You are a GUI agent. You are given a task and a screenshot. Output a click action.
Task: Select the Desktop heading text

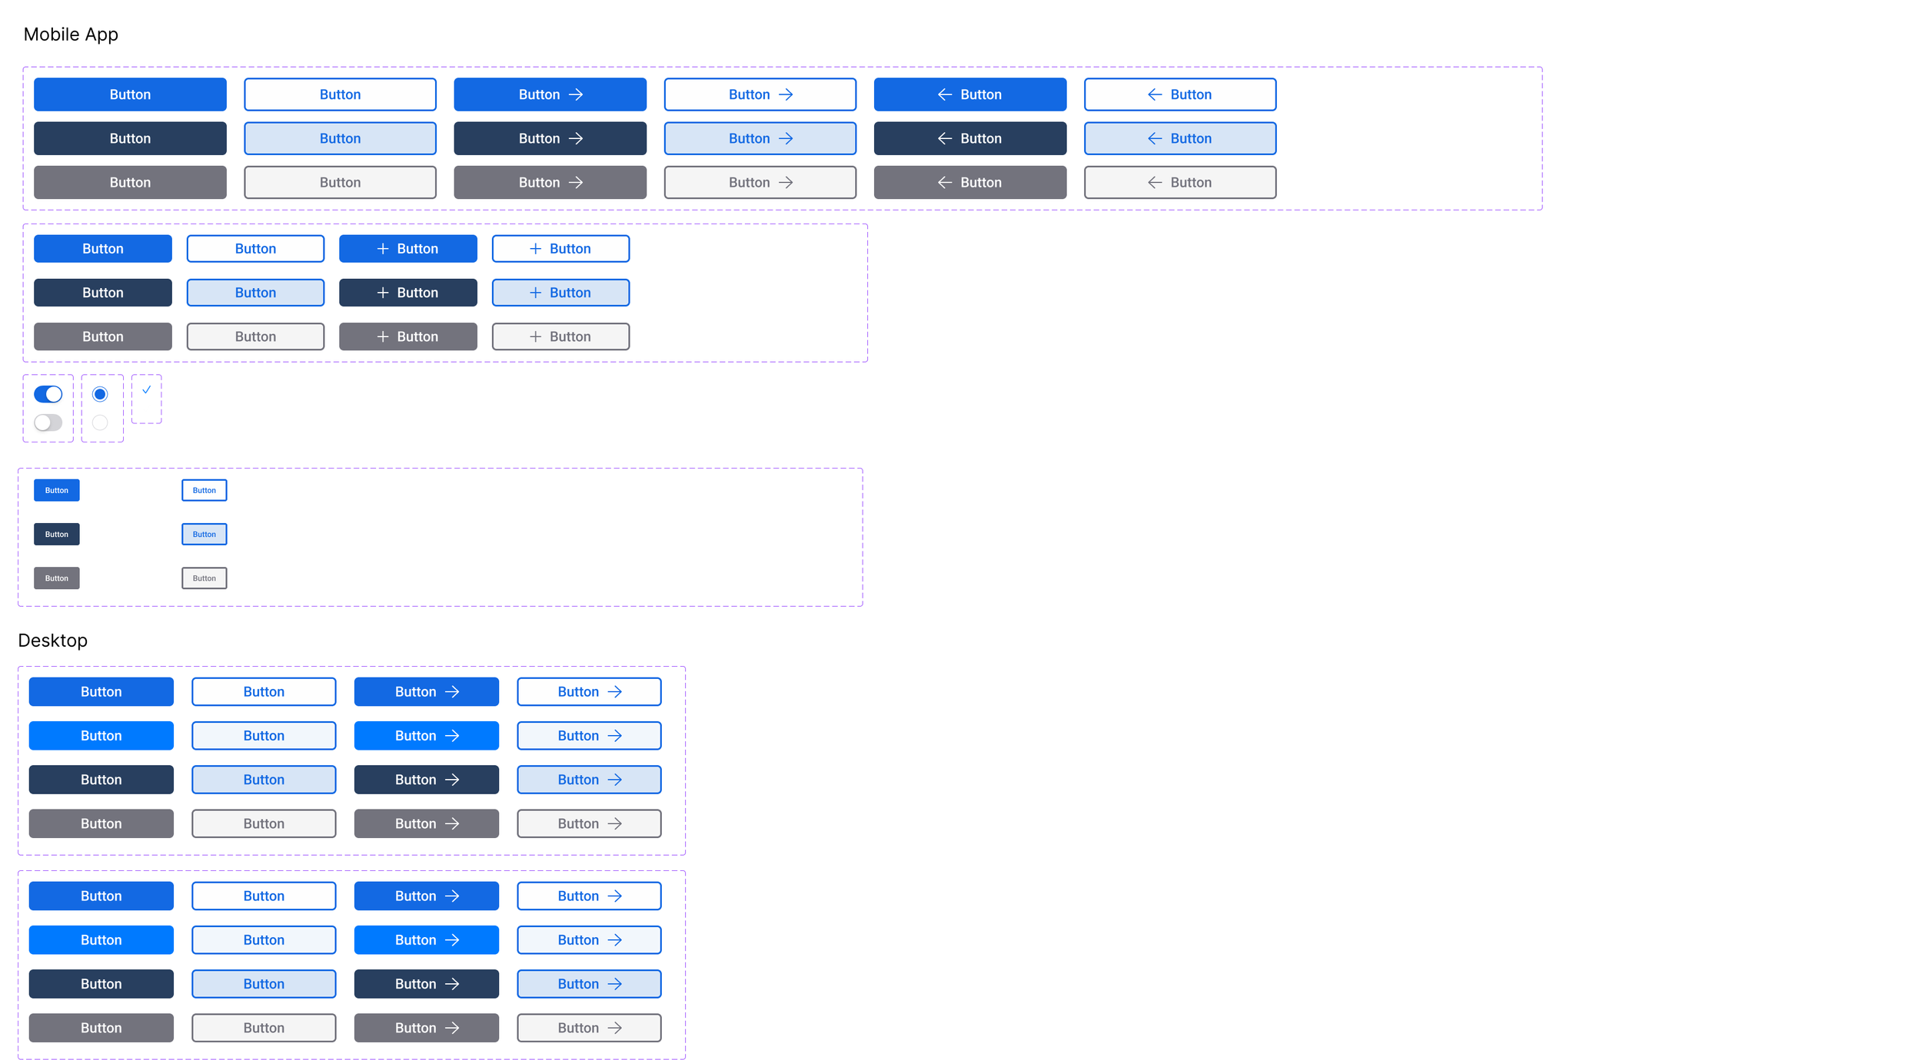pos(52,640)
